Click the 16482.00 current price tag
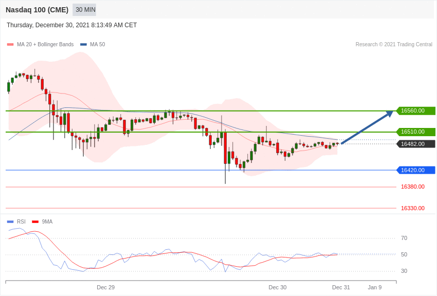Image resolution: width=437 pixels, height=296 pixels. click(416, 144)
